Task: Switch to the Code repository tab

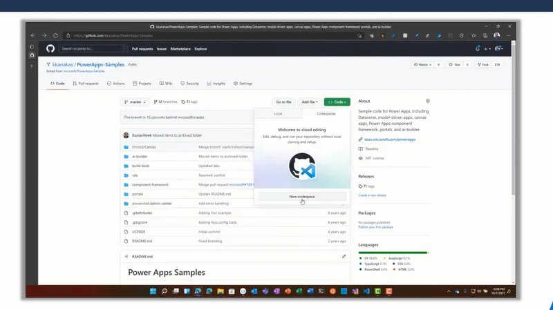Action: (x=57, y=84)
